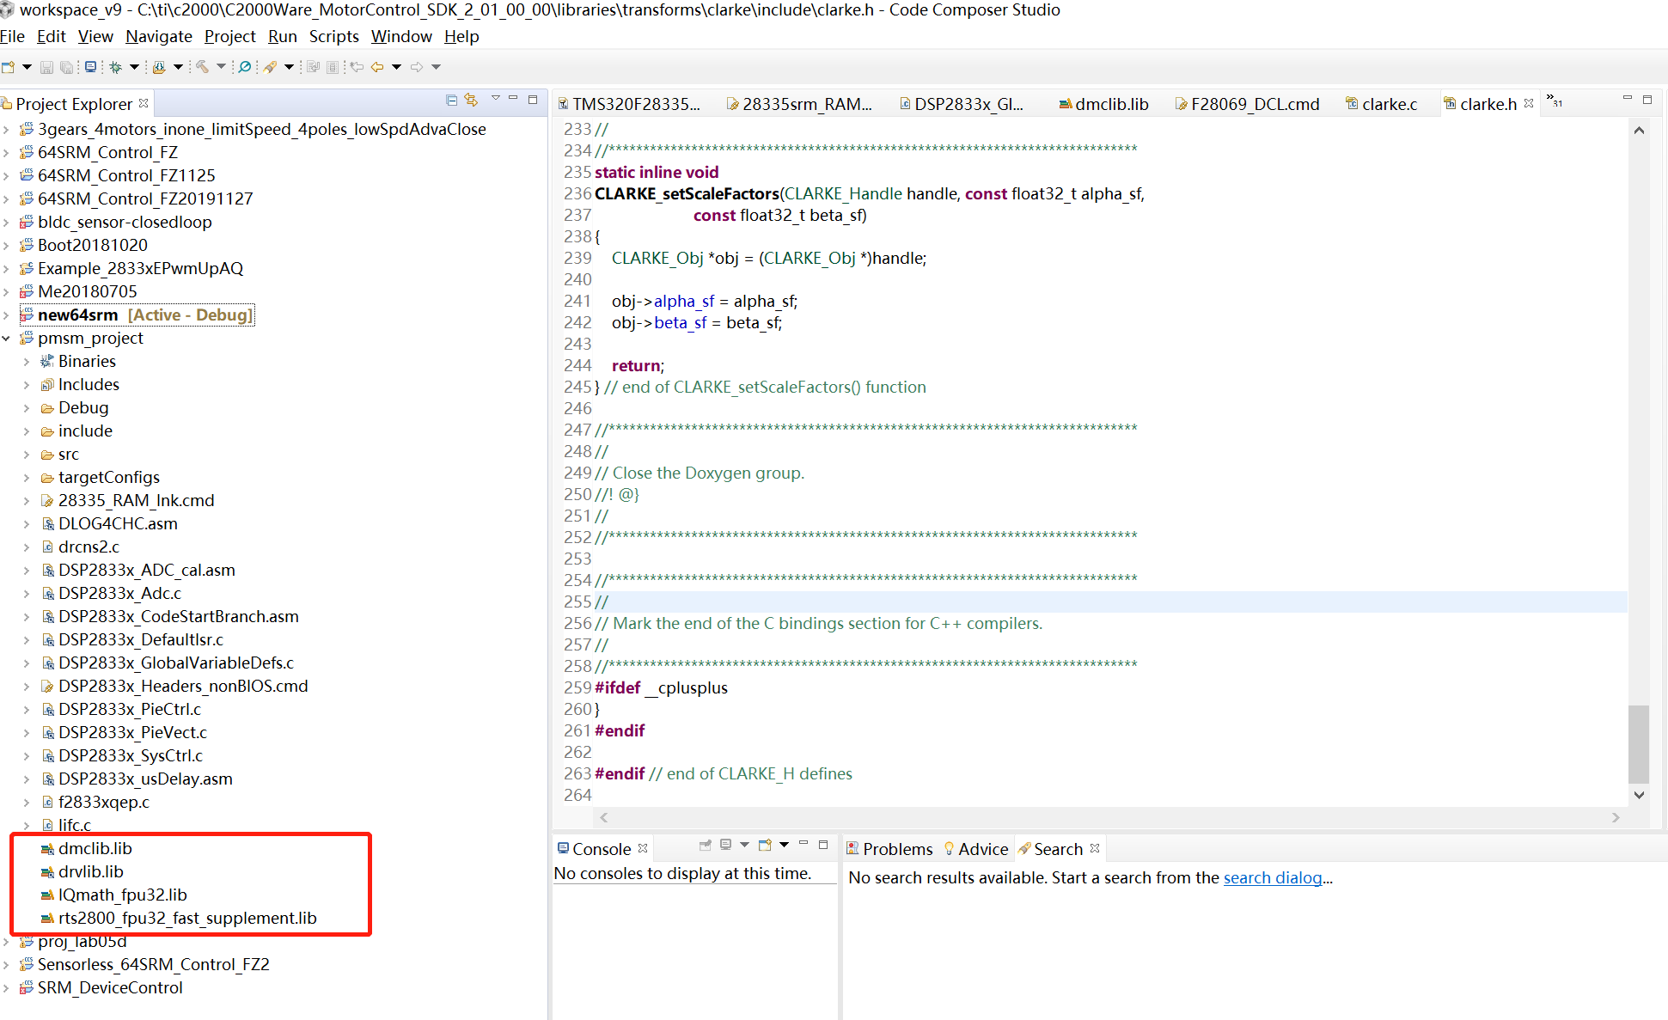1668x1020 pixels.
Task: Build project with the hammer icon
Action: point(203,67)
